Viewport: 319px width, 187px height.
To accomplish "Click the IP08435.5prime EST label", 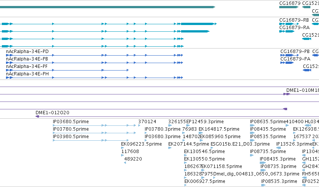I will pos(268,129).
